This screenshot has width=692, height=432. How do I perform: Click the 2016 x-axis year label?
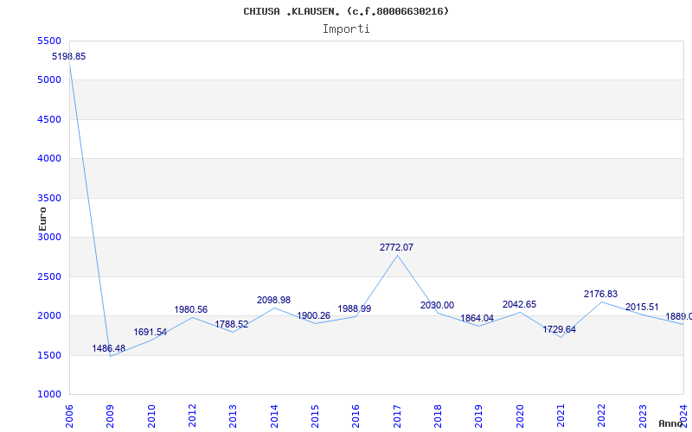point(356,416)
